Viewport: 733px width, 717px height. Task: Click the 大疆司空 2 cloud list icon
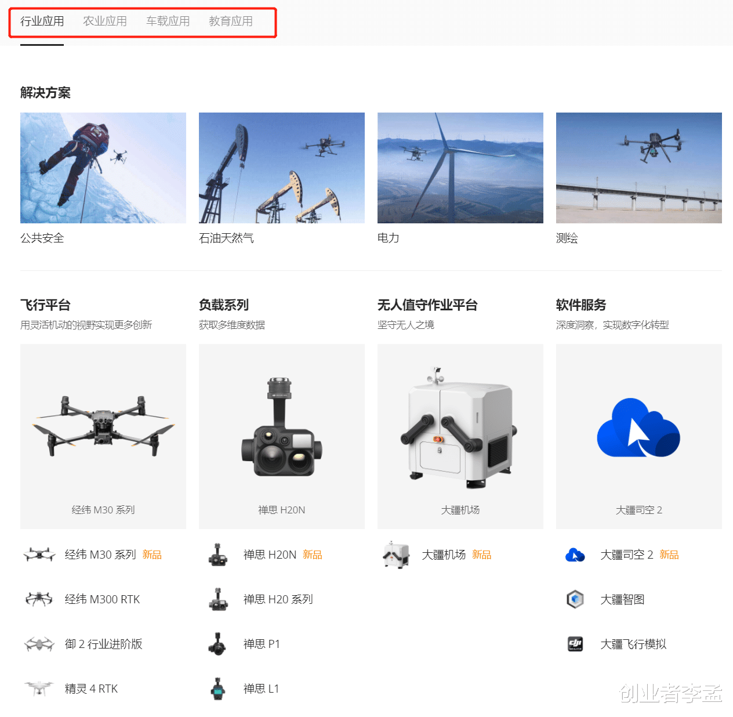click(575, 555)
